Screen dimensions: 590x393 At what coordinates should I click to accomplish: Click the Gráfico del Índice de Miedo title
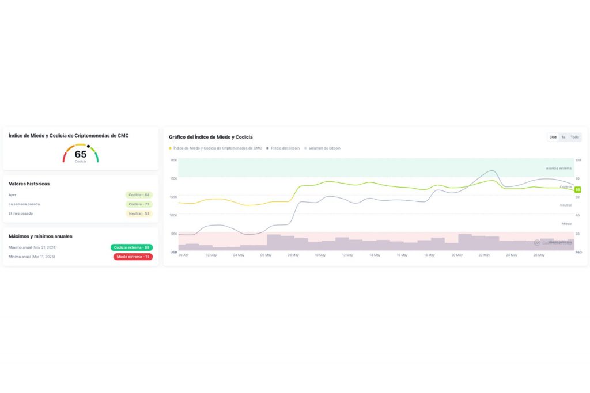210,137
